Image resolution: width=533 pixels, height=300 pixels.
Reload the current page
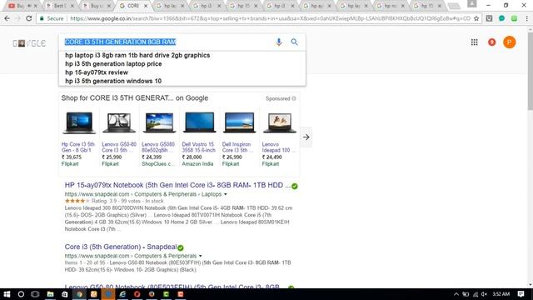pyautogui.click(x=29, y=18)
